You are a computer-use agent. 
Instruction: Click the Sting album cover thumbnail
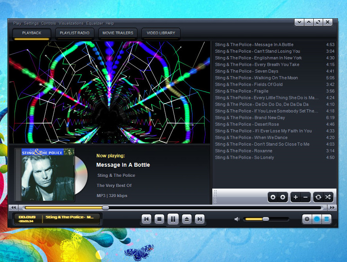[47, 175]
